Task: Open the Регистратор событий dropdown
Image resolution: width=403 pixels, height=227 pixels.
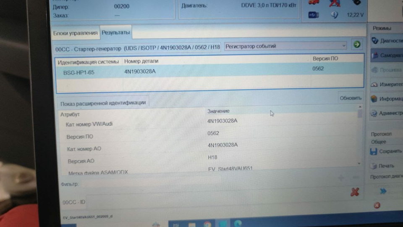Action: (x=285, y=46)
